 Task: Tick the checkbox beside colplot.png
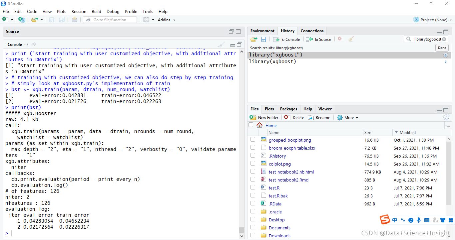(252, 163)
